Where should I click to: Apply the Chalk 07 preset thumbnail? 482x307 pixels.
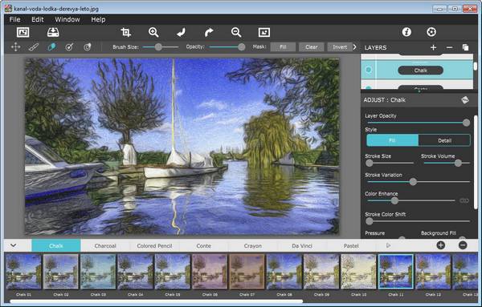pyautogui.click(x=247, y=272)
